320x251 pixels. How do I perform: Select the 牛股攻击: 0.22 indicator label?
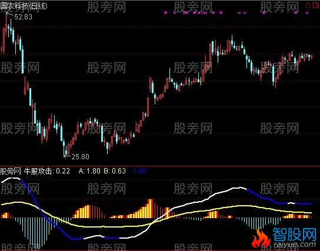pos(47,171)
